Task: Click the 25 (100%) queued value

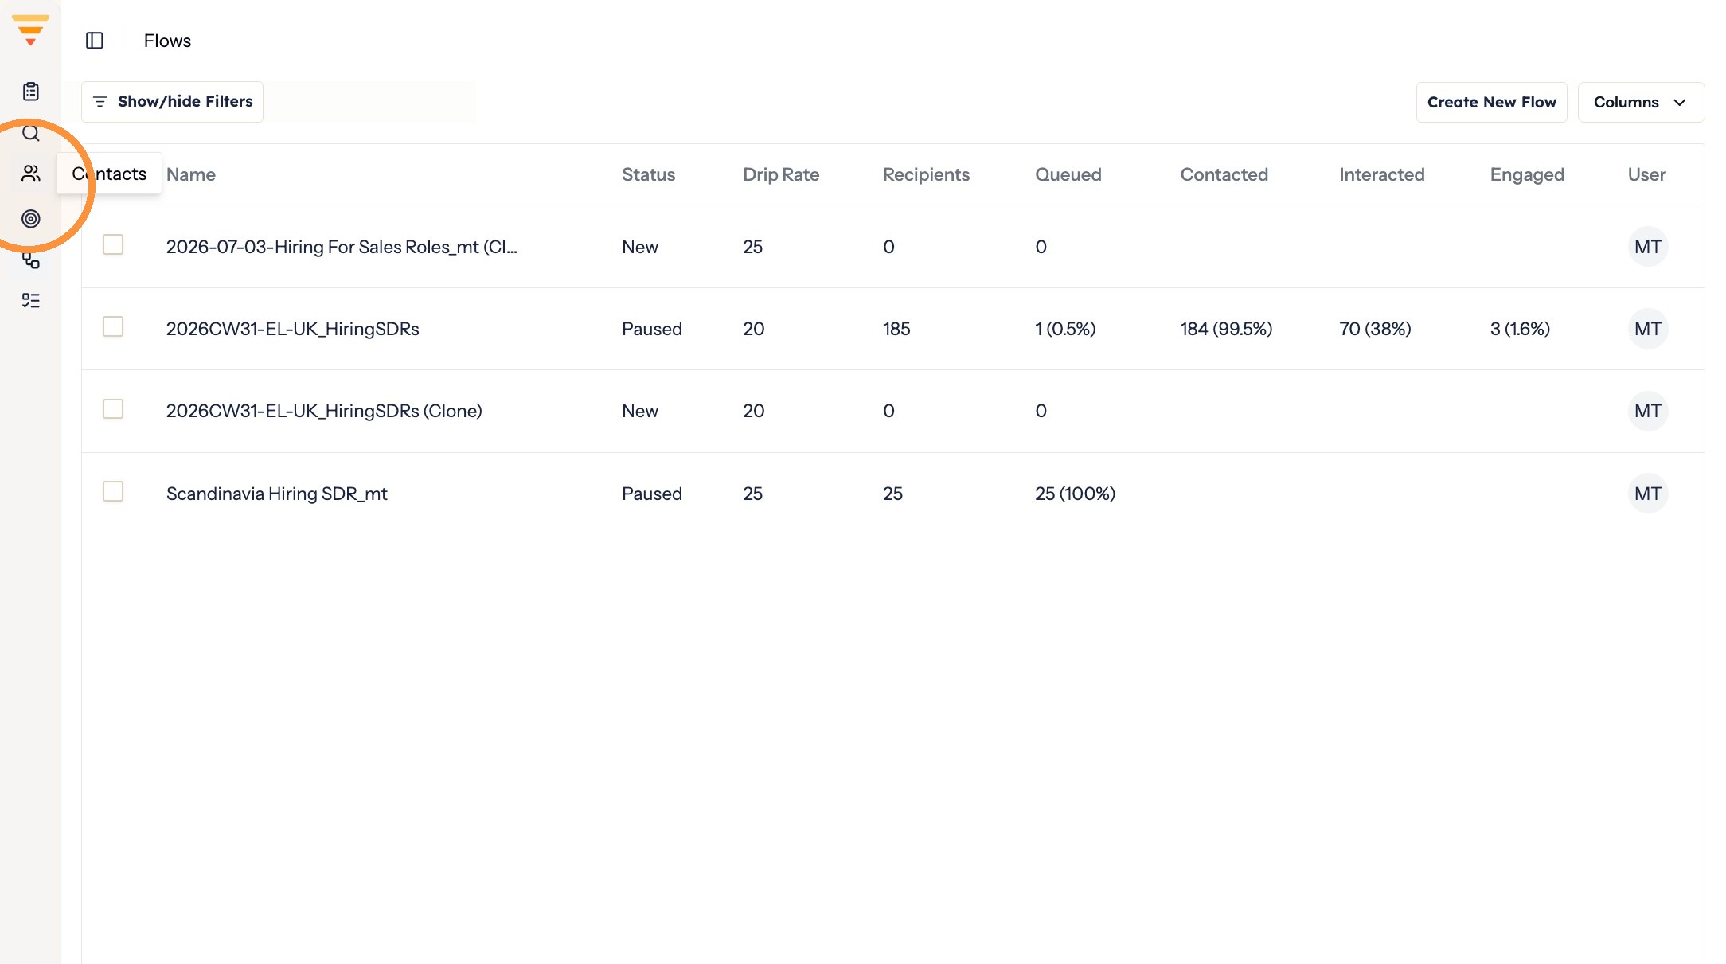Action: coord(1075,494)
